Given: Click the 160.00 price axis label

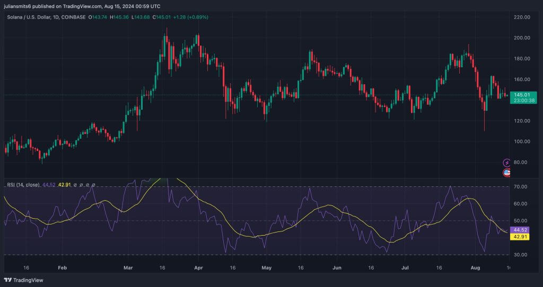Looking at the screenshot, I should [x=522, y=79].
